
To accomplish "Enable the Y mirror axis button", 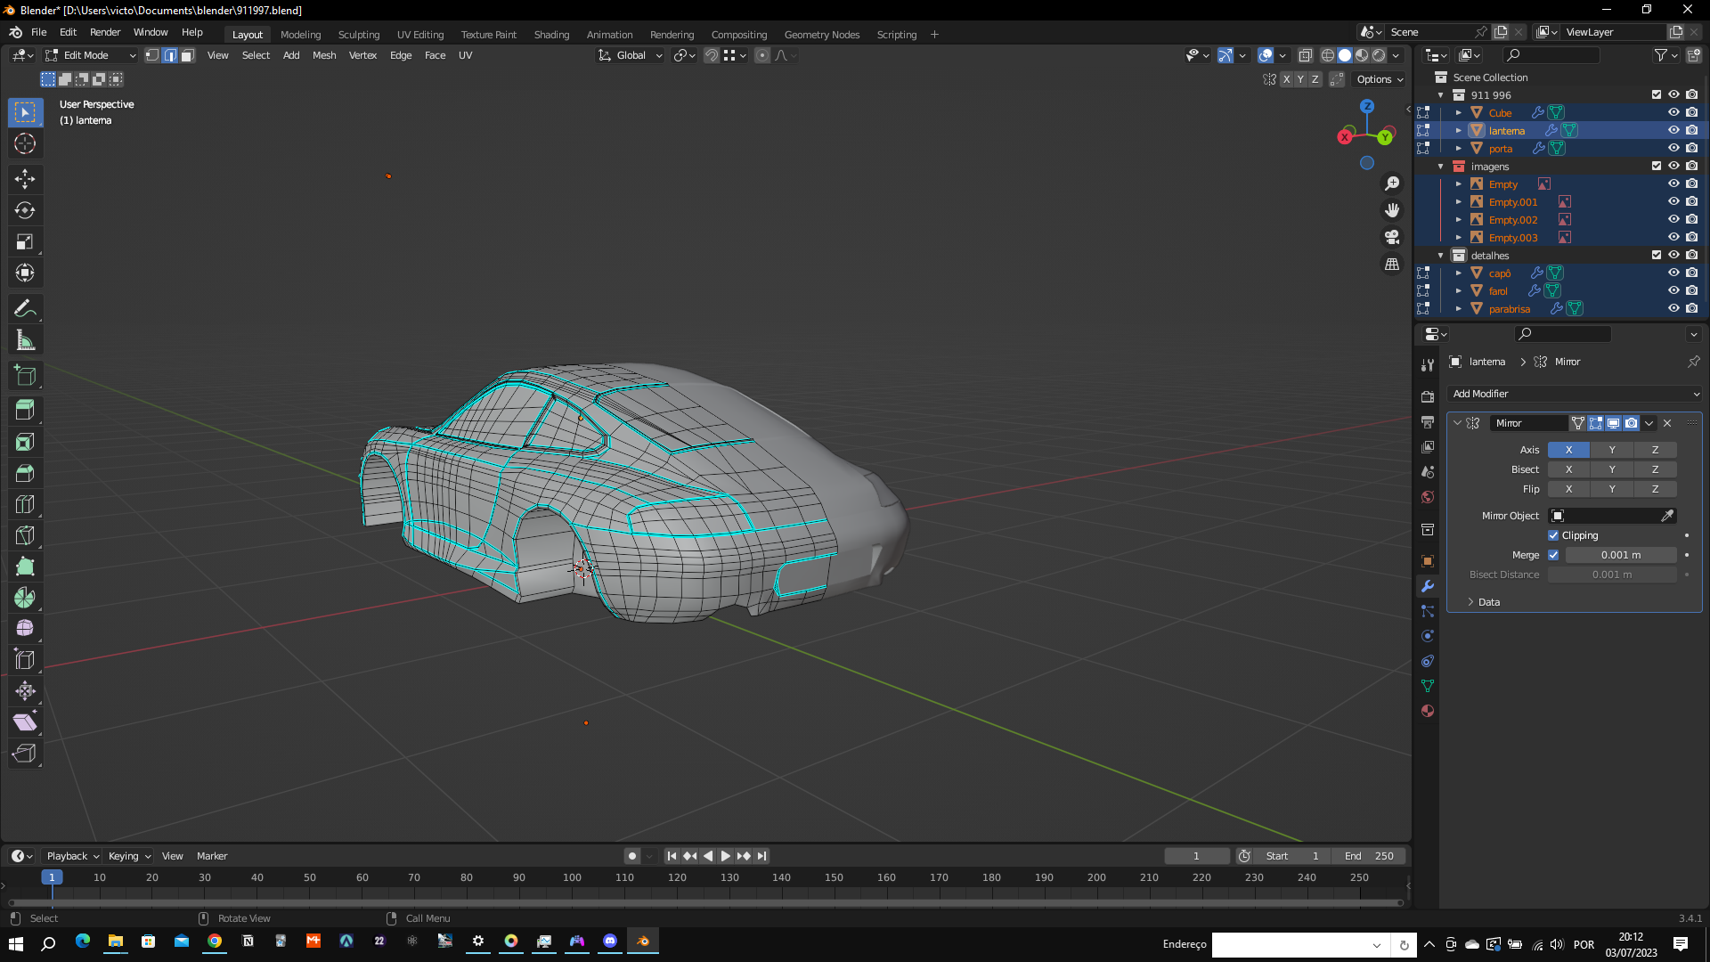I will [1611, 450].
